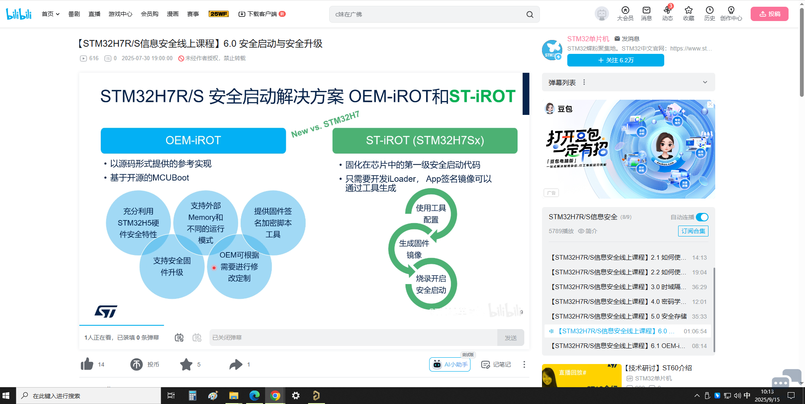Play episode 5.0 安全存储 in playlist
The height and width of the screenshot is (404, 805).
click(x=628, y=316)
